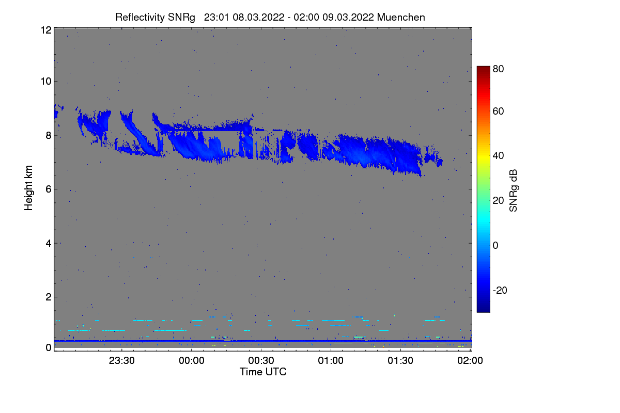Click the time tick label '02:00'

(470, 361)
